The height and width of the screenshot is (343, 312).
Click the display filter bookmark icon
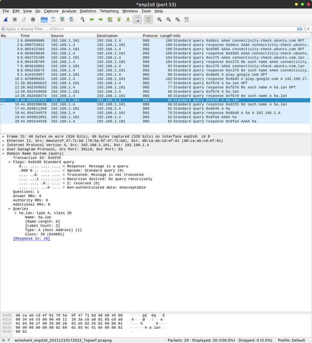[x=3, y=29]
